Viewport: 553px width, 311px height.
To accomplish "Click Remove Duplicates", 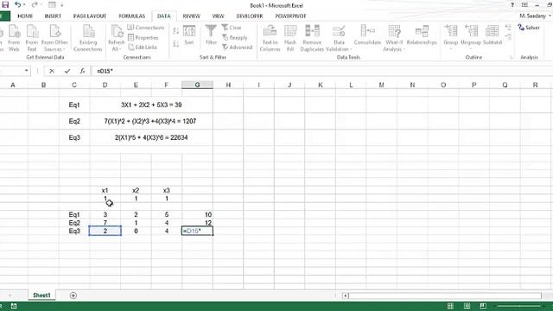I will [x=312, y=38].
